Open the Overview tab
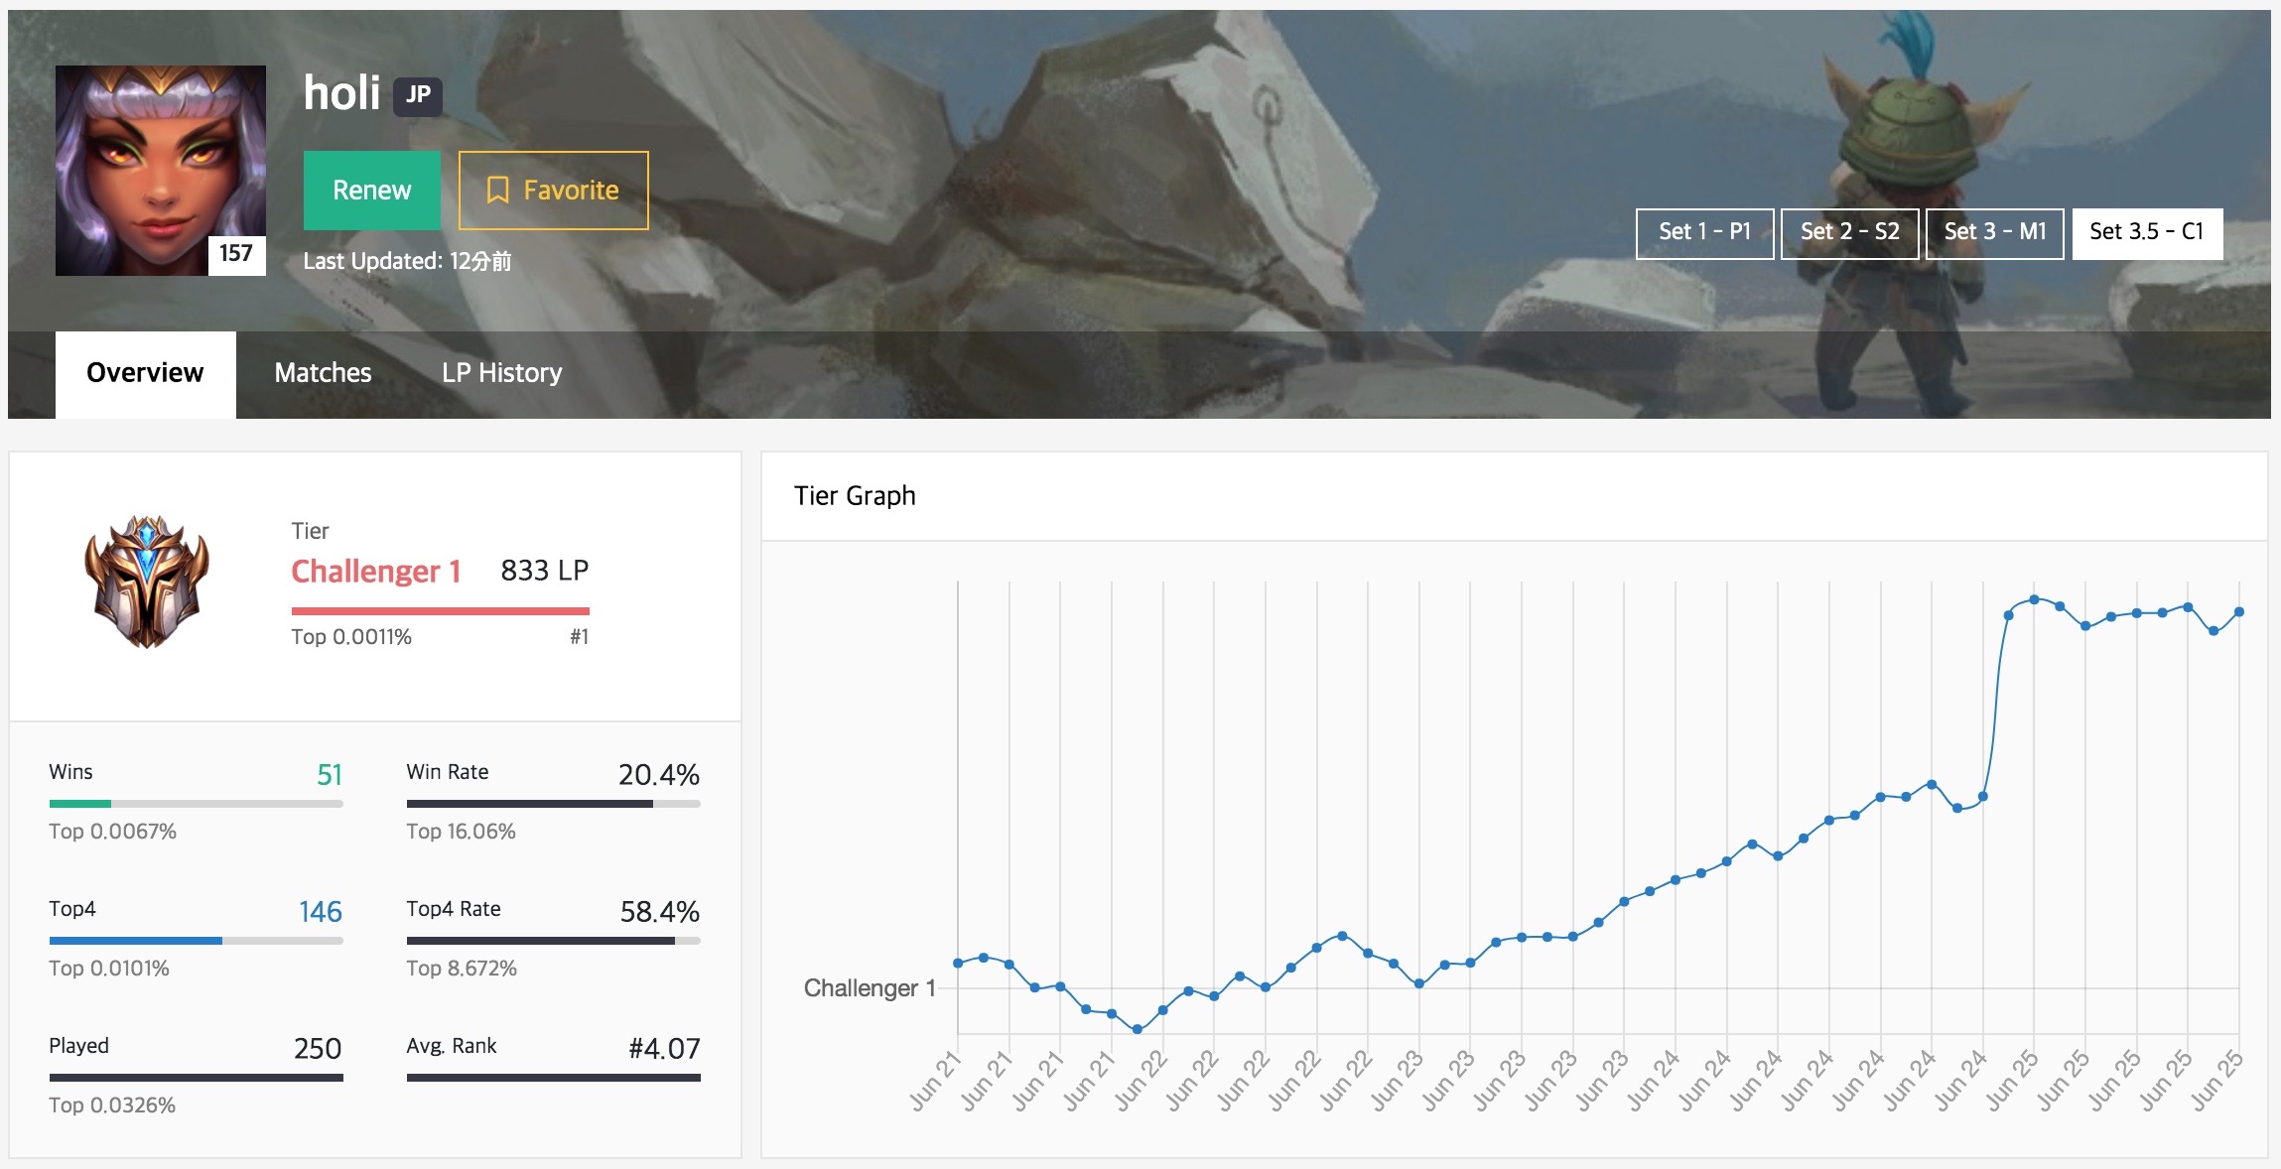Screen dimensions: 2281x1169 coord(145,373)
